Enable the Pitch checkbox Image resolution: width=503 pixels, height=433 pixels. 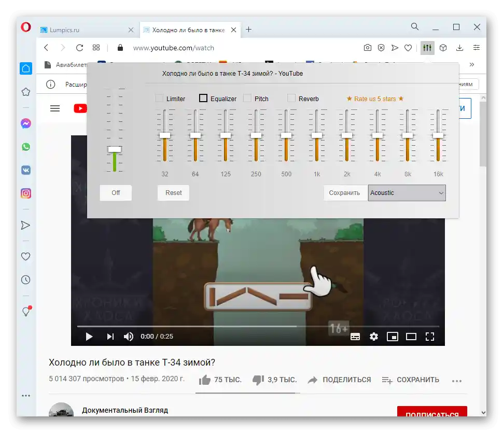(x=247, y=98)
